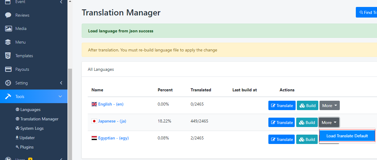Close the More dropdown for Japanese
This screenshot has height=160, width=377.
(329, 122)
